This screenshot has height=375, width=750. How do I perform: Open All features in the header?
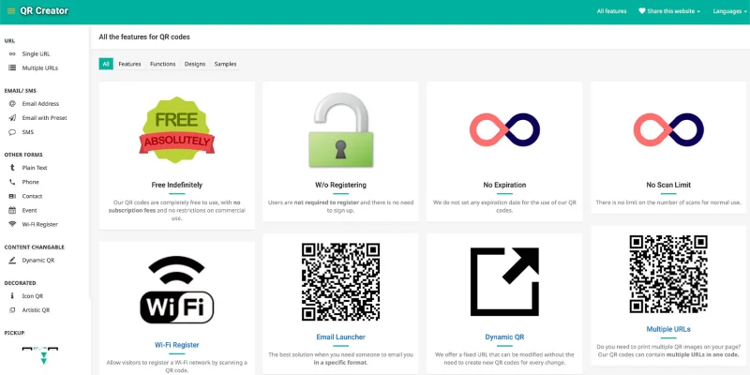point(611,11)
